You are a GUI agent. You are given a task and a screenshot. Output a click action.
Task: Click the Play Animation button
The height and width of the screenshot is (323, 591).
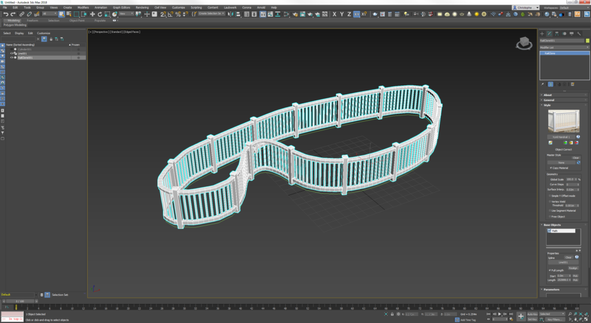[499, 314]
